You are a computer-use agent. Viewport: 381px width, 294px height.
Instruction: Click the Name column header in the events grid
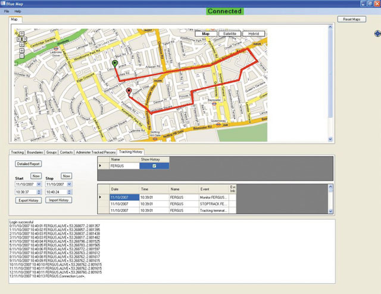pyautogui.click(x=184, y=189)
